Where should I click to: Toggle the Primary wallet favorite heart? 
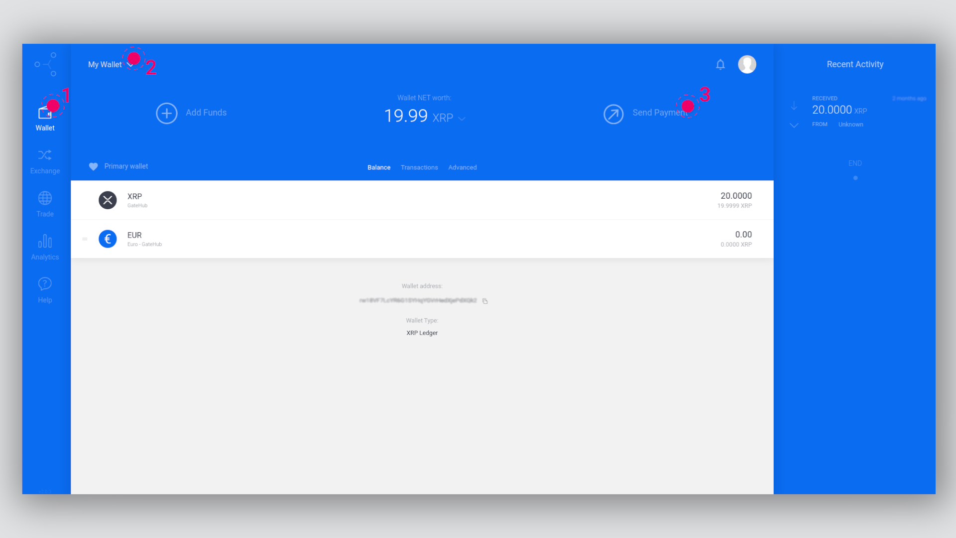93,166
